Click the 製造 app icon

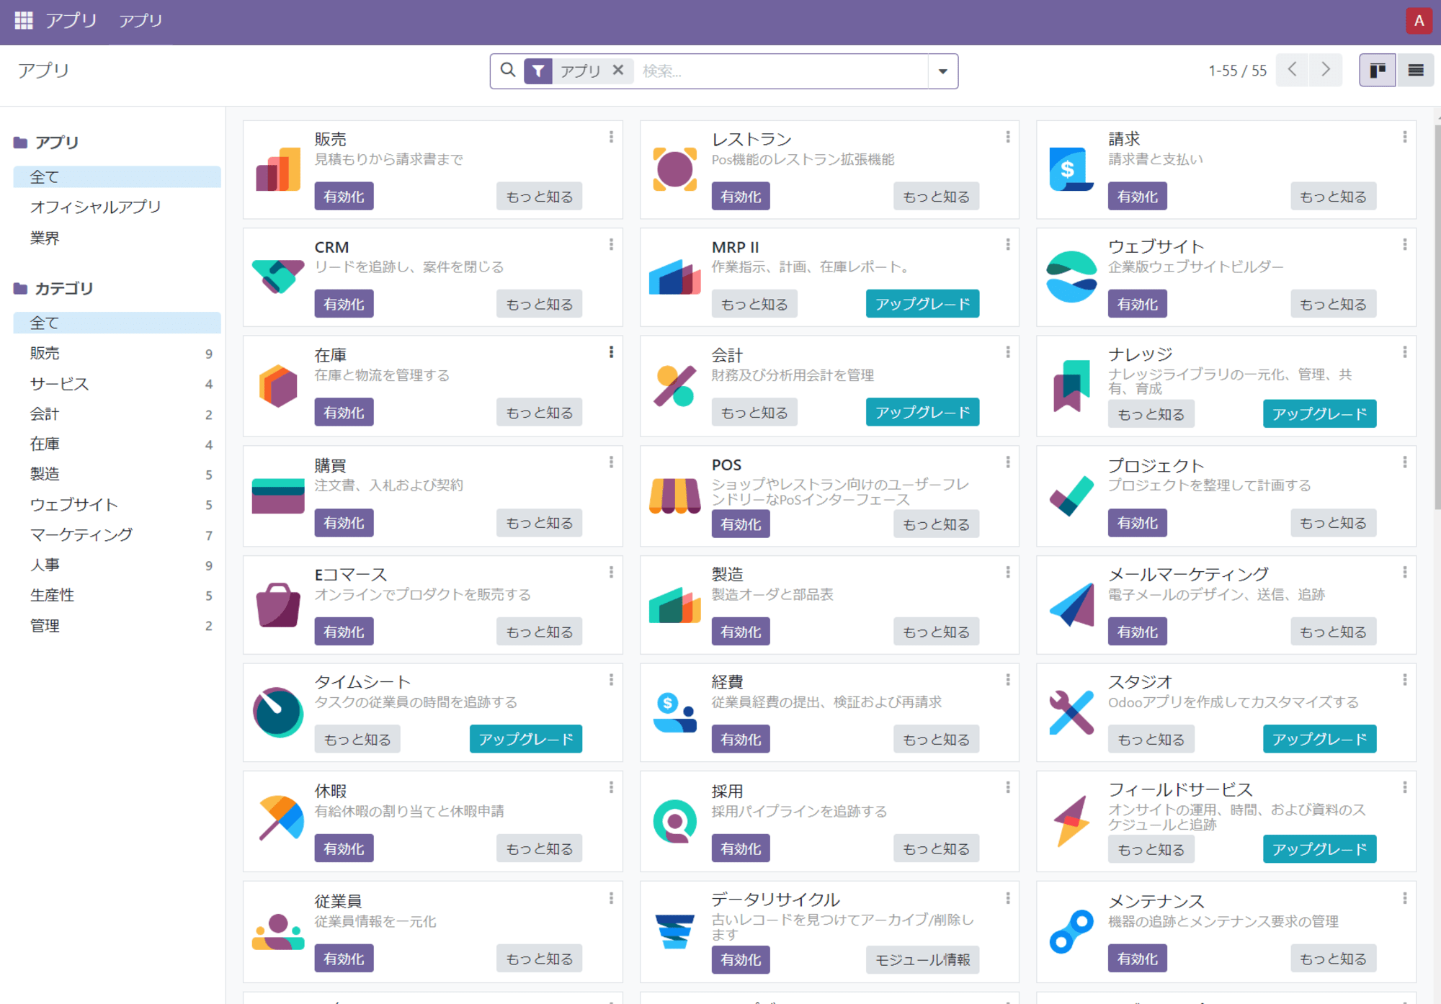[674, 605]
